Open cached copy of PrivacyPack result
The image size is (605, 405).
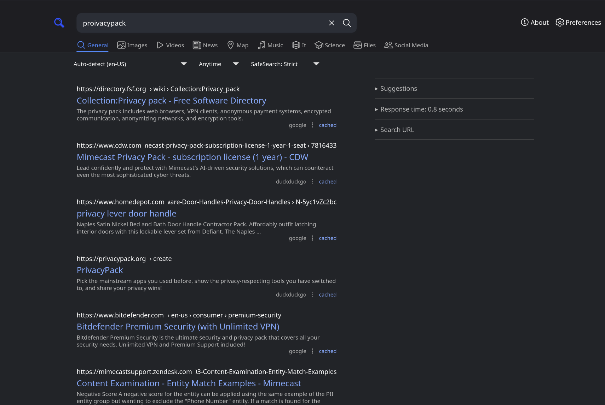click(x=328, y=294)
